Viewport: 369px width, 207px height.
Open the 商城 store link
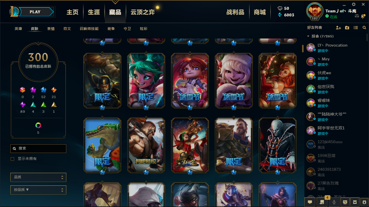[260, 12]
